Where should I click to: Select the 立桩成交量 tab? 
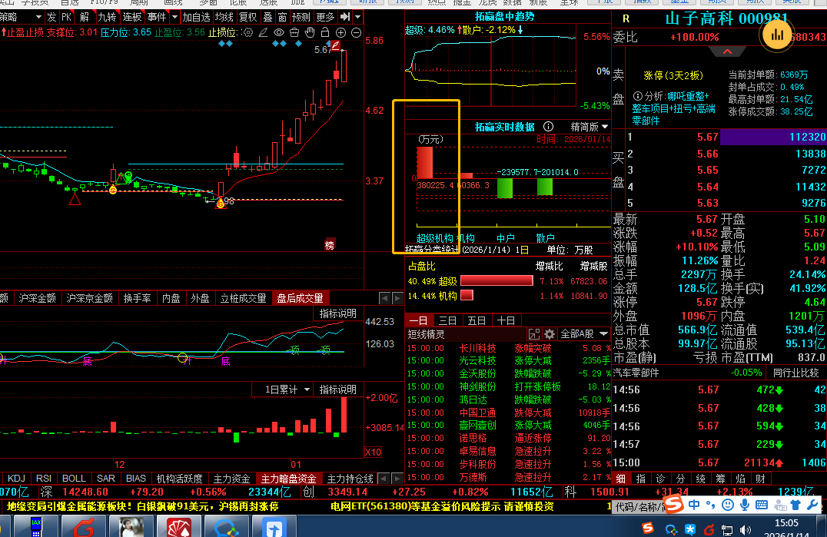[243, 298]
